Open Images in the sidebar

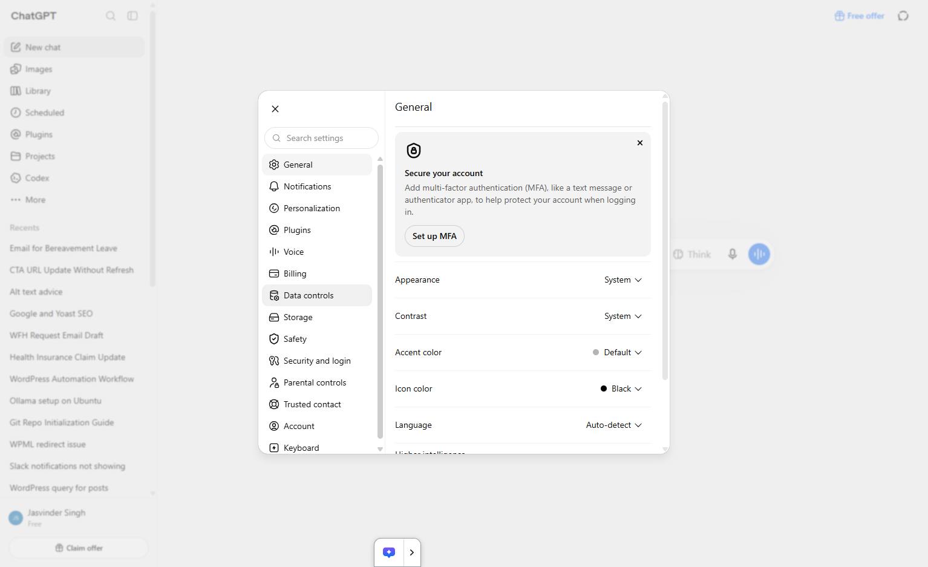[74, 69]
